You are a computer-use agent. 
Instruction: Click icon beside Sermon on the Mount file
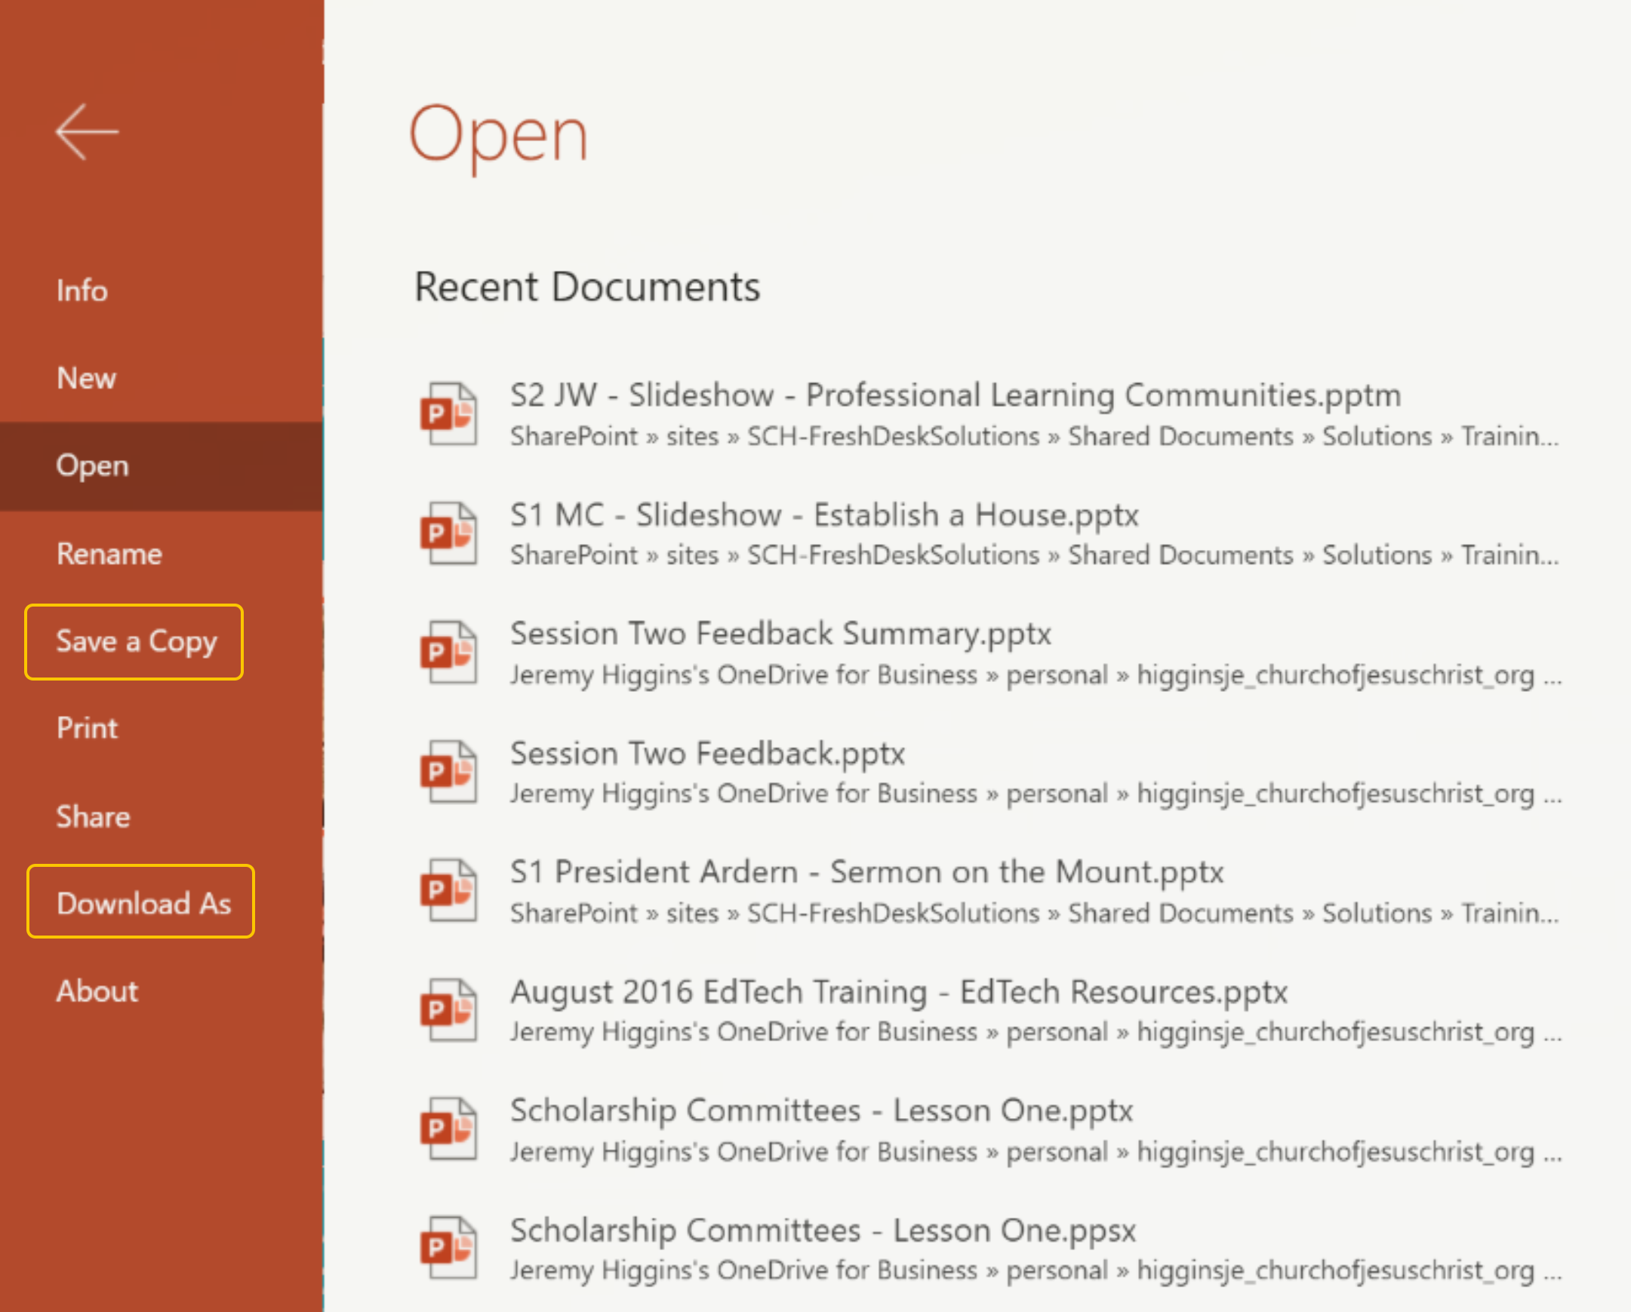tap(449, 891)
